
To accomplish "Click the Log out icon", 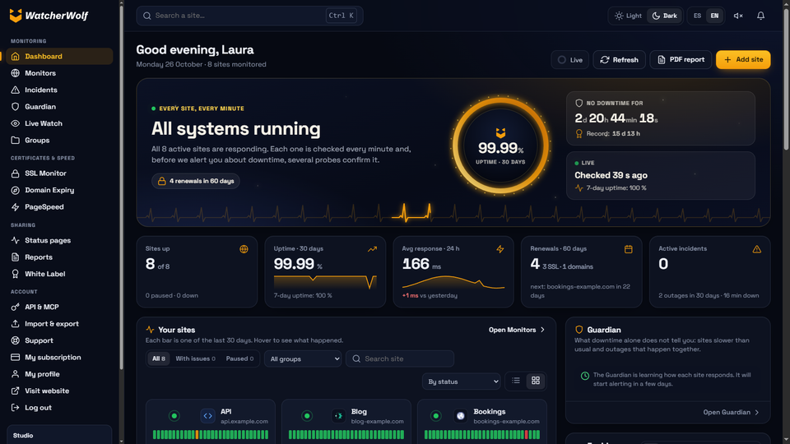I will click(x=15, y=408).
